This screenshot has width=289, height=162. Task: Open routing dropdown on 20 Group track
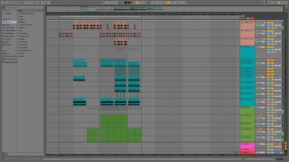pyautogui.click(x=261, y=108)
